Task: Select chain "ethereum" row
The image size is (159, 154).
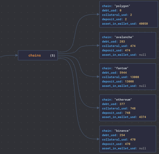Action: coord(117,100)
